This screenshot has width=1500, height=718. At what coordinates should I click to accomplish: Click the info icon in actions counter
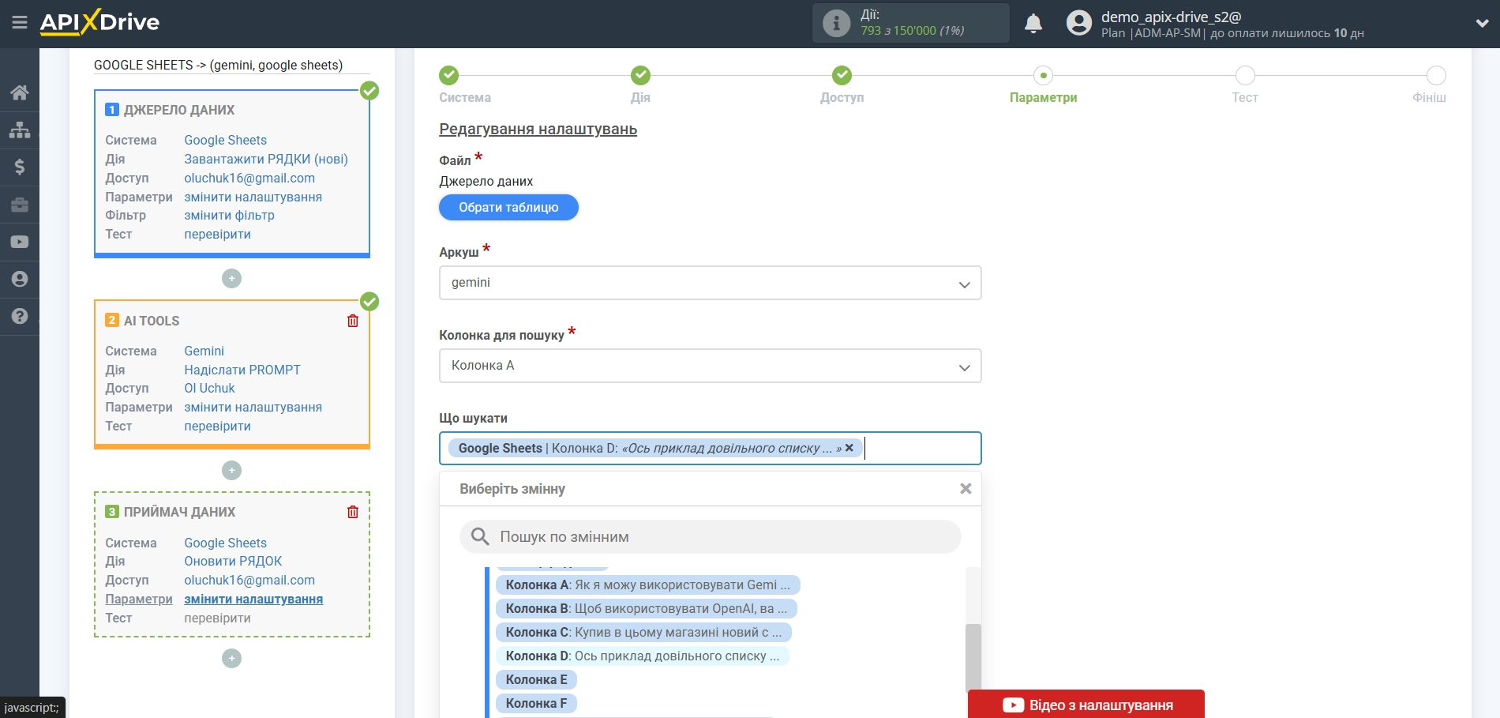pos(836,22)
